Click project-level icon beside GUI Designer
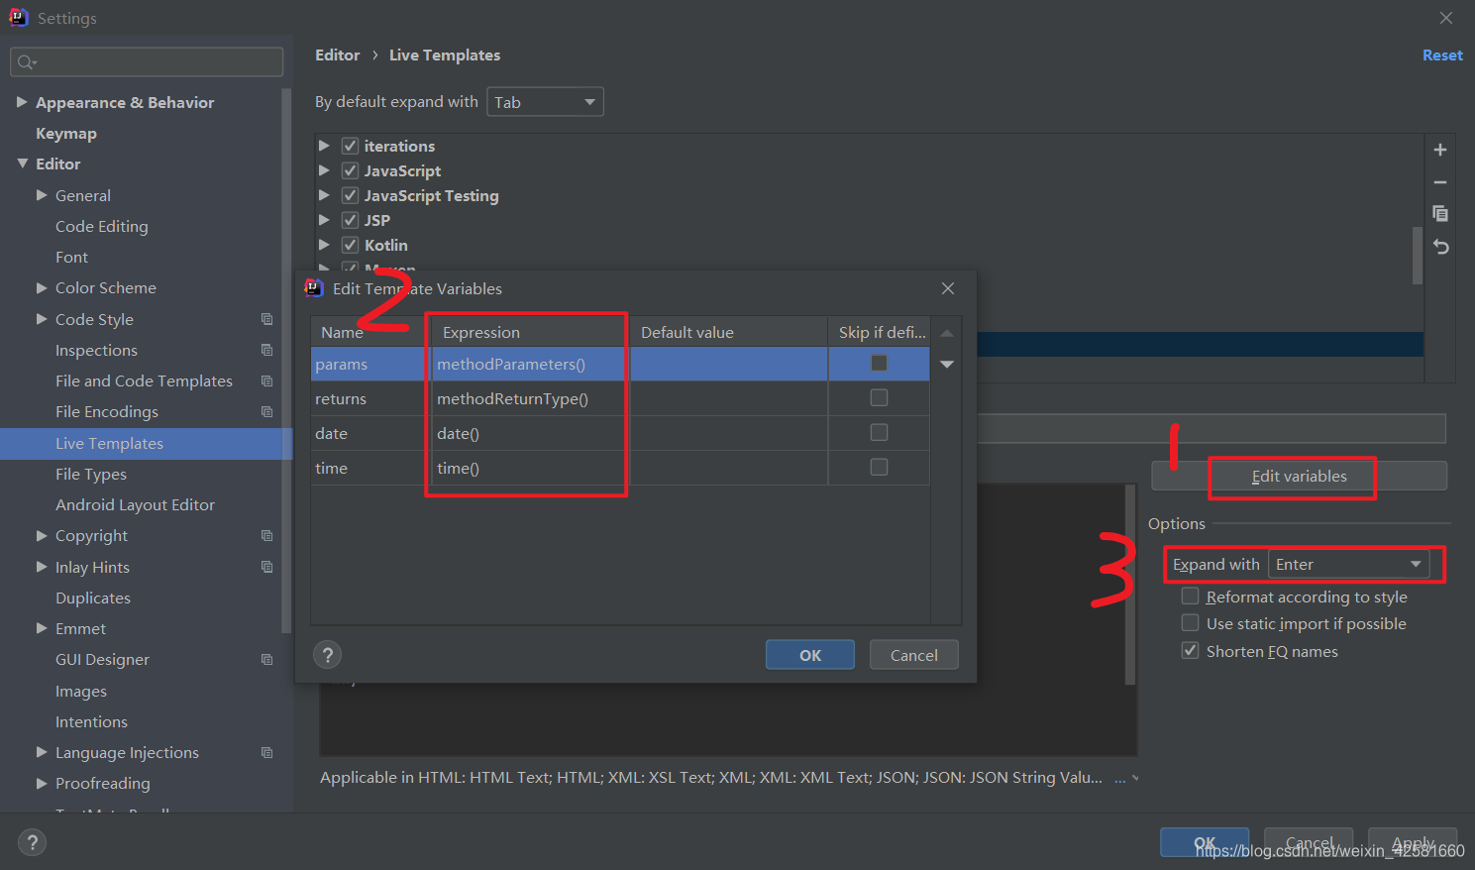The height and width of the screenshot is (870, 1475). pos(266,659)
